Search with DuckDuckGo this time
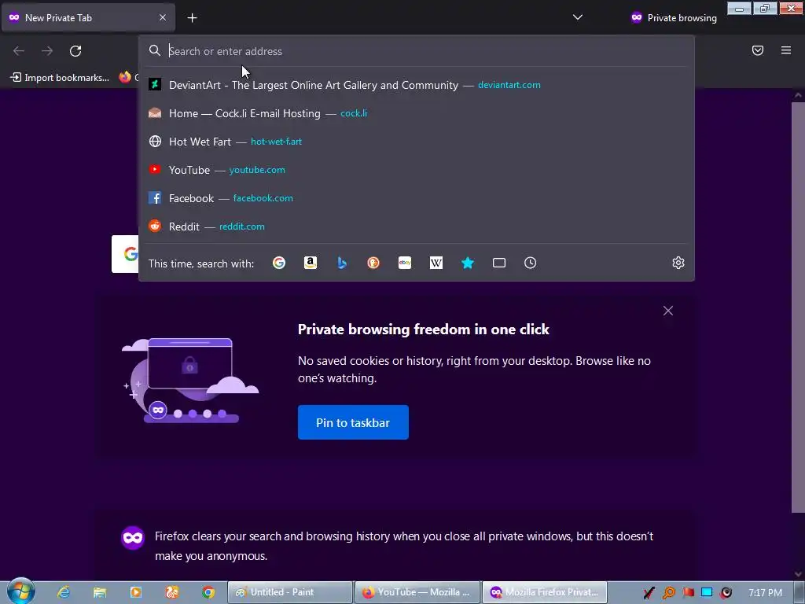 point(373,263)
